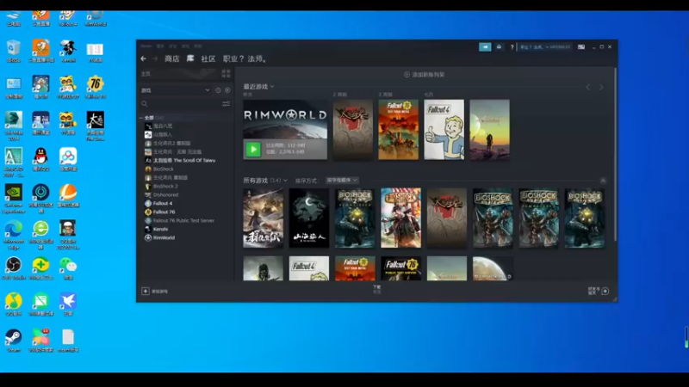The height and width of the screenshot is (387, 689).
Task: Switch library to grid collections view icon
Action: (x=226, y=74)
